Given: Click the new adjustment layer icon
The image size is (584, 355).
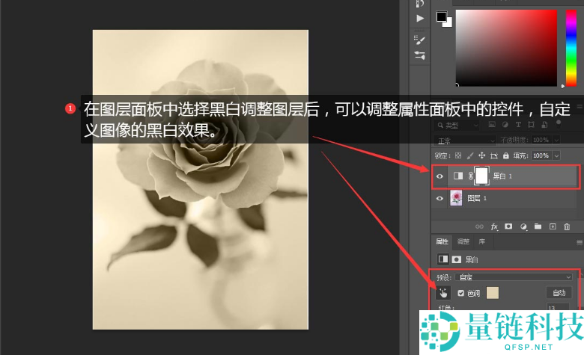Looking at the screenshot, I should pos(523,226).
